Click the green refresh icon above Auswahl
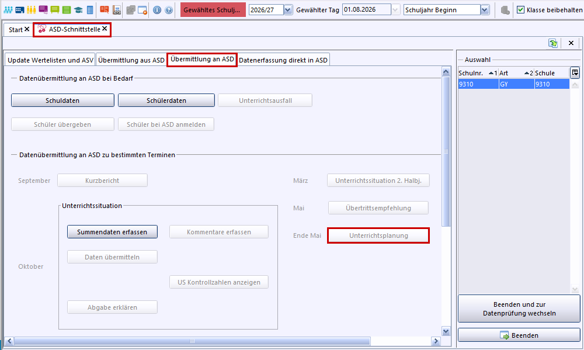The image size is (584, 350). coord(552,43)
